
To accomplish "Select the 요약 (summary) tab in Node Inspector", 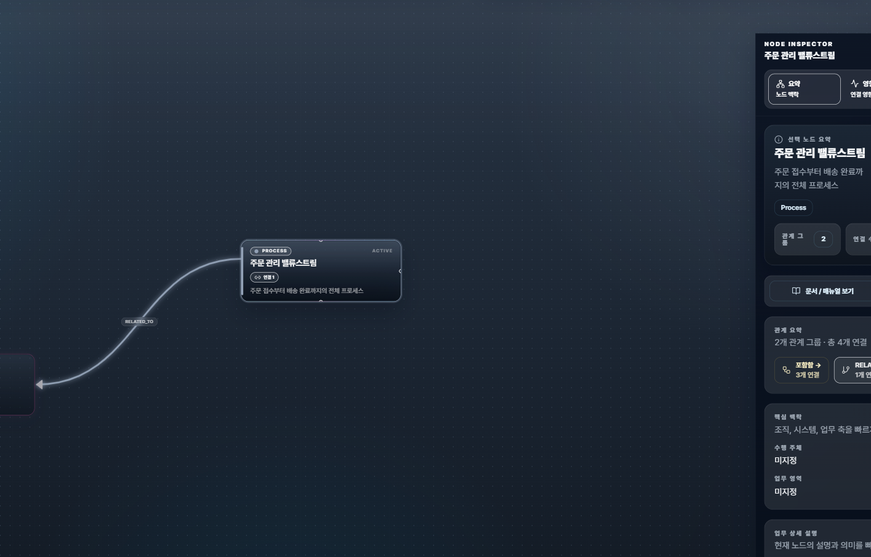I will pyautogui.click(x=803, y=89).
